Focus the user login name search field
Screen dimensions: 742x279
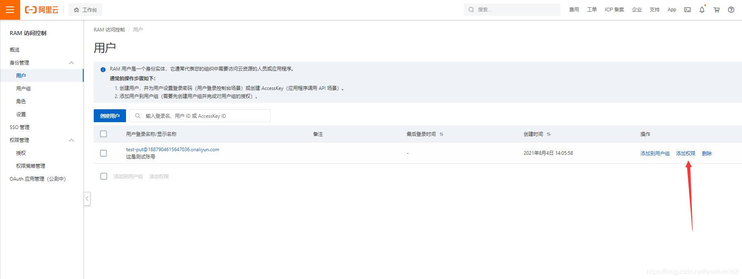tap(200, 116)
